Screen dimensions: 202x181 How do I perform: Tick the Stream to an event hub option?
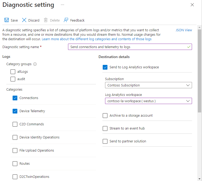pos(105,128)
